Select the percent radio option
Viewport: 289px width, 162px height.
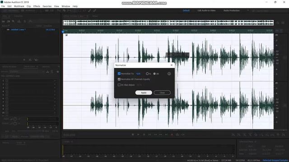(x=147, y=74)
